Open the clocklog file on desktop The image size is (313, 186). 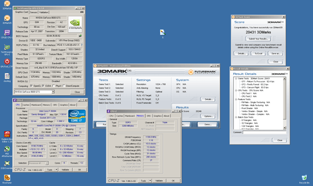tap(7, 78)
